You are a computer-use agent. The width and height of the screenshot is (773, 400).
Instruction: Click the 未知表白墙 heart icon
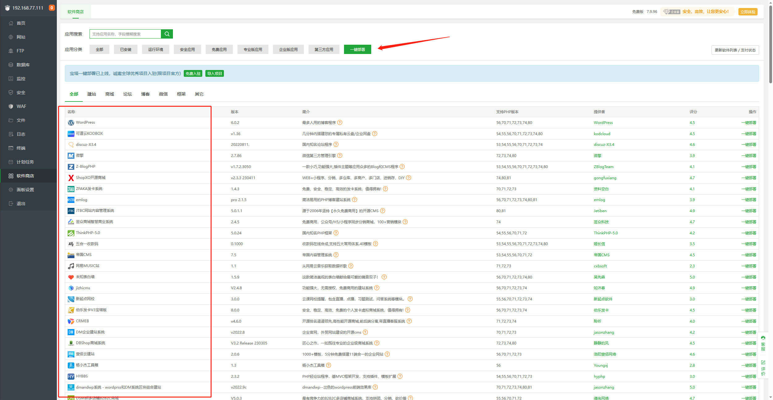71,277
